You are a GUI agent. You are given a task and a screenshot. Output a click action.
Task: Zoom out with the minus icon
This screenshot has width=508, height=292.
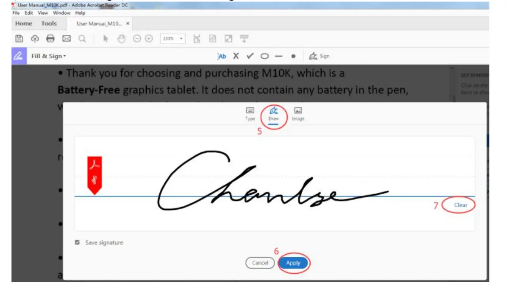tap(137, 38)
